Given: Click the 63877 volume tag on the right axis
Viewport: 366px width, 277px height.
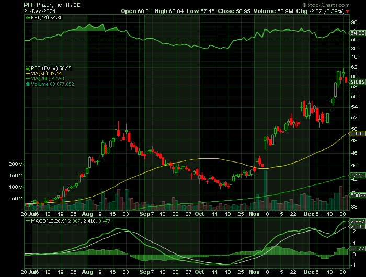Looking at the screenshot, I should (x=357, y=195).
